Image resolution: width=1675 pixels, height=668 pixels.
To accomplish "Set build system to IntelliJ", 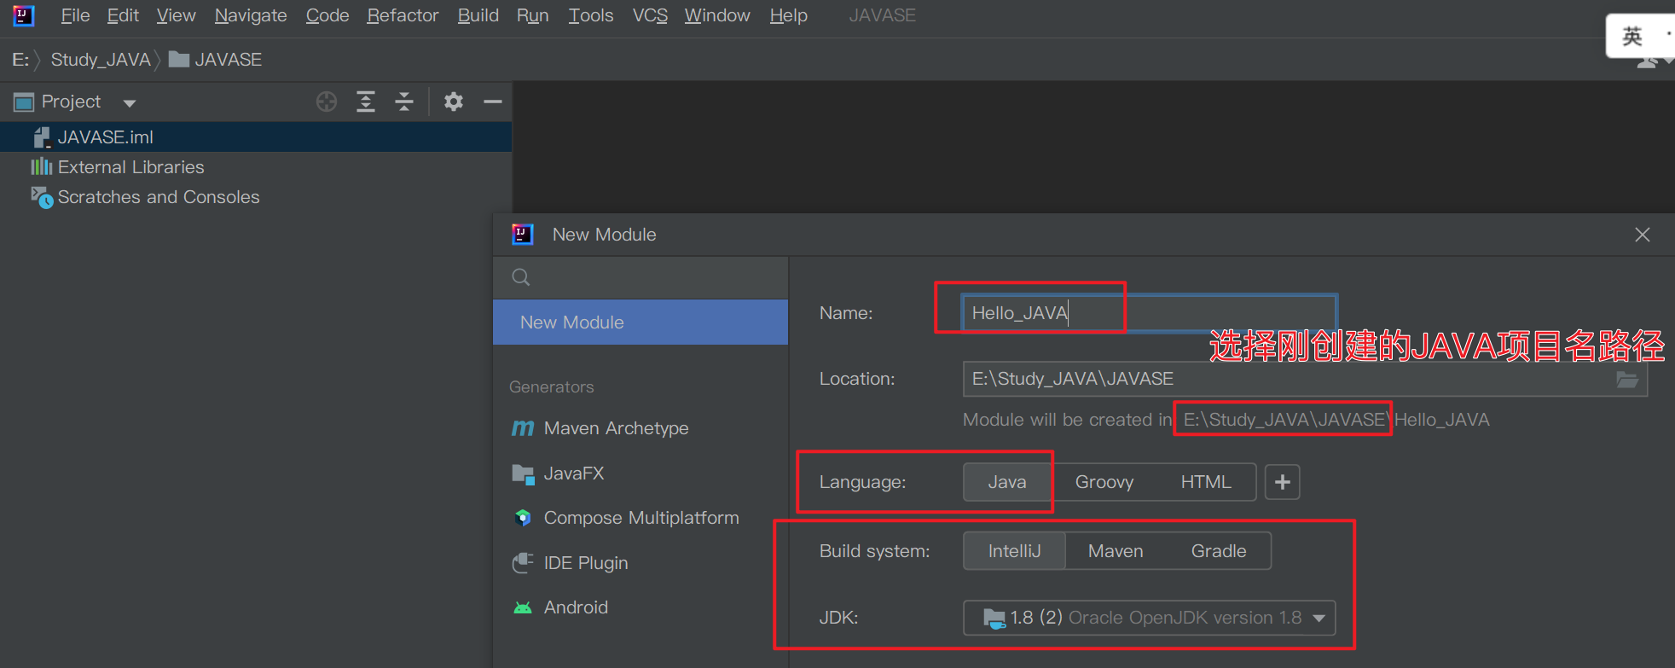I will point(1015,551).
